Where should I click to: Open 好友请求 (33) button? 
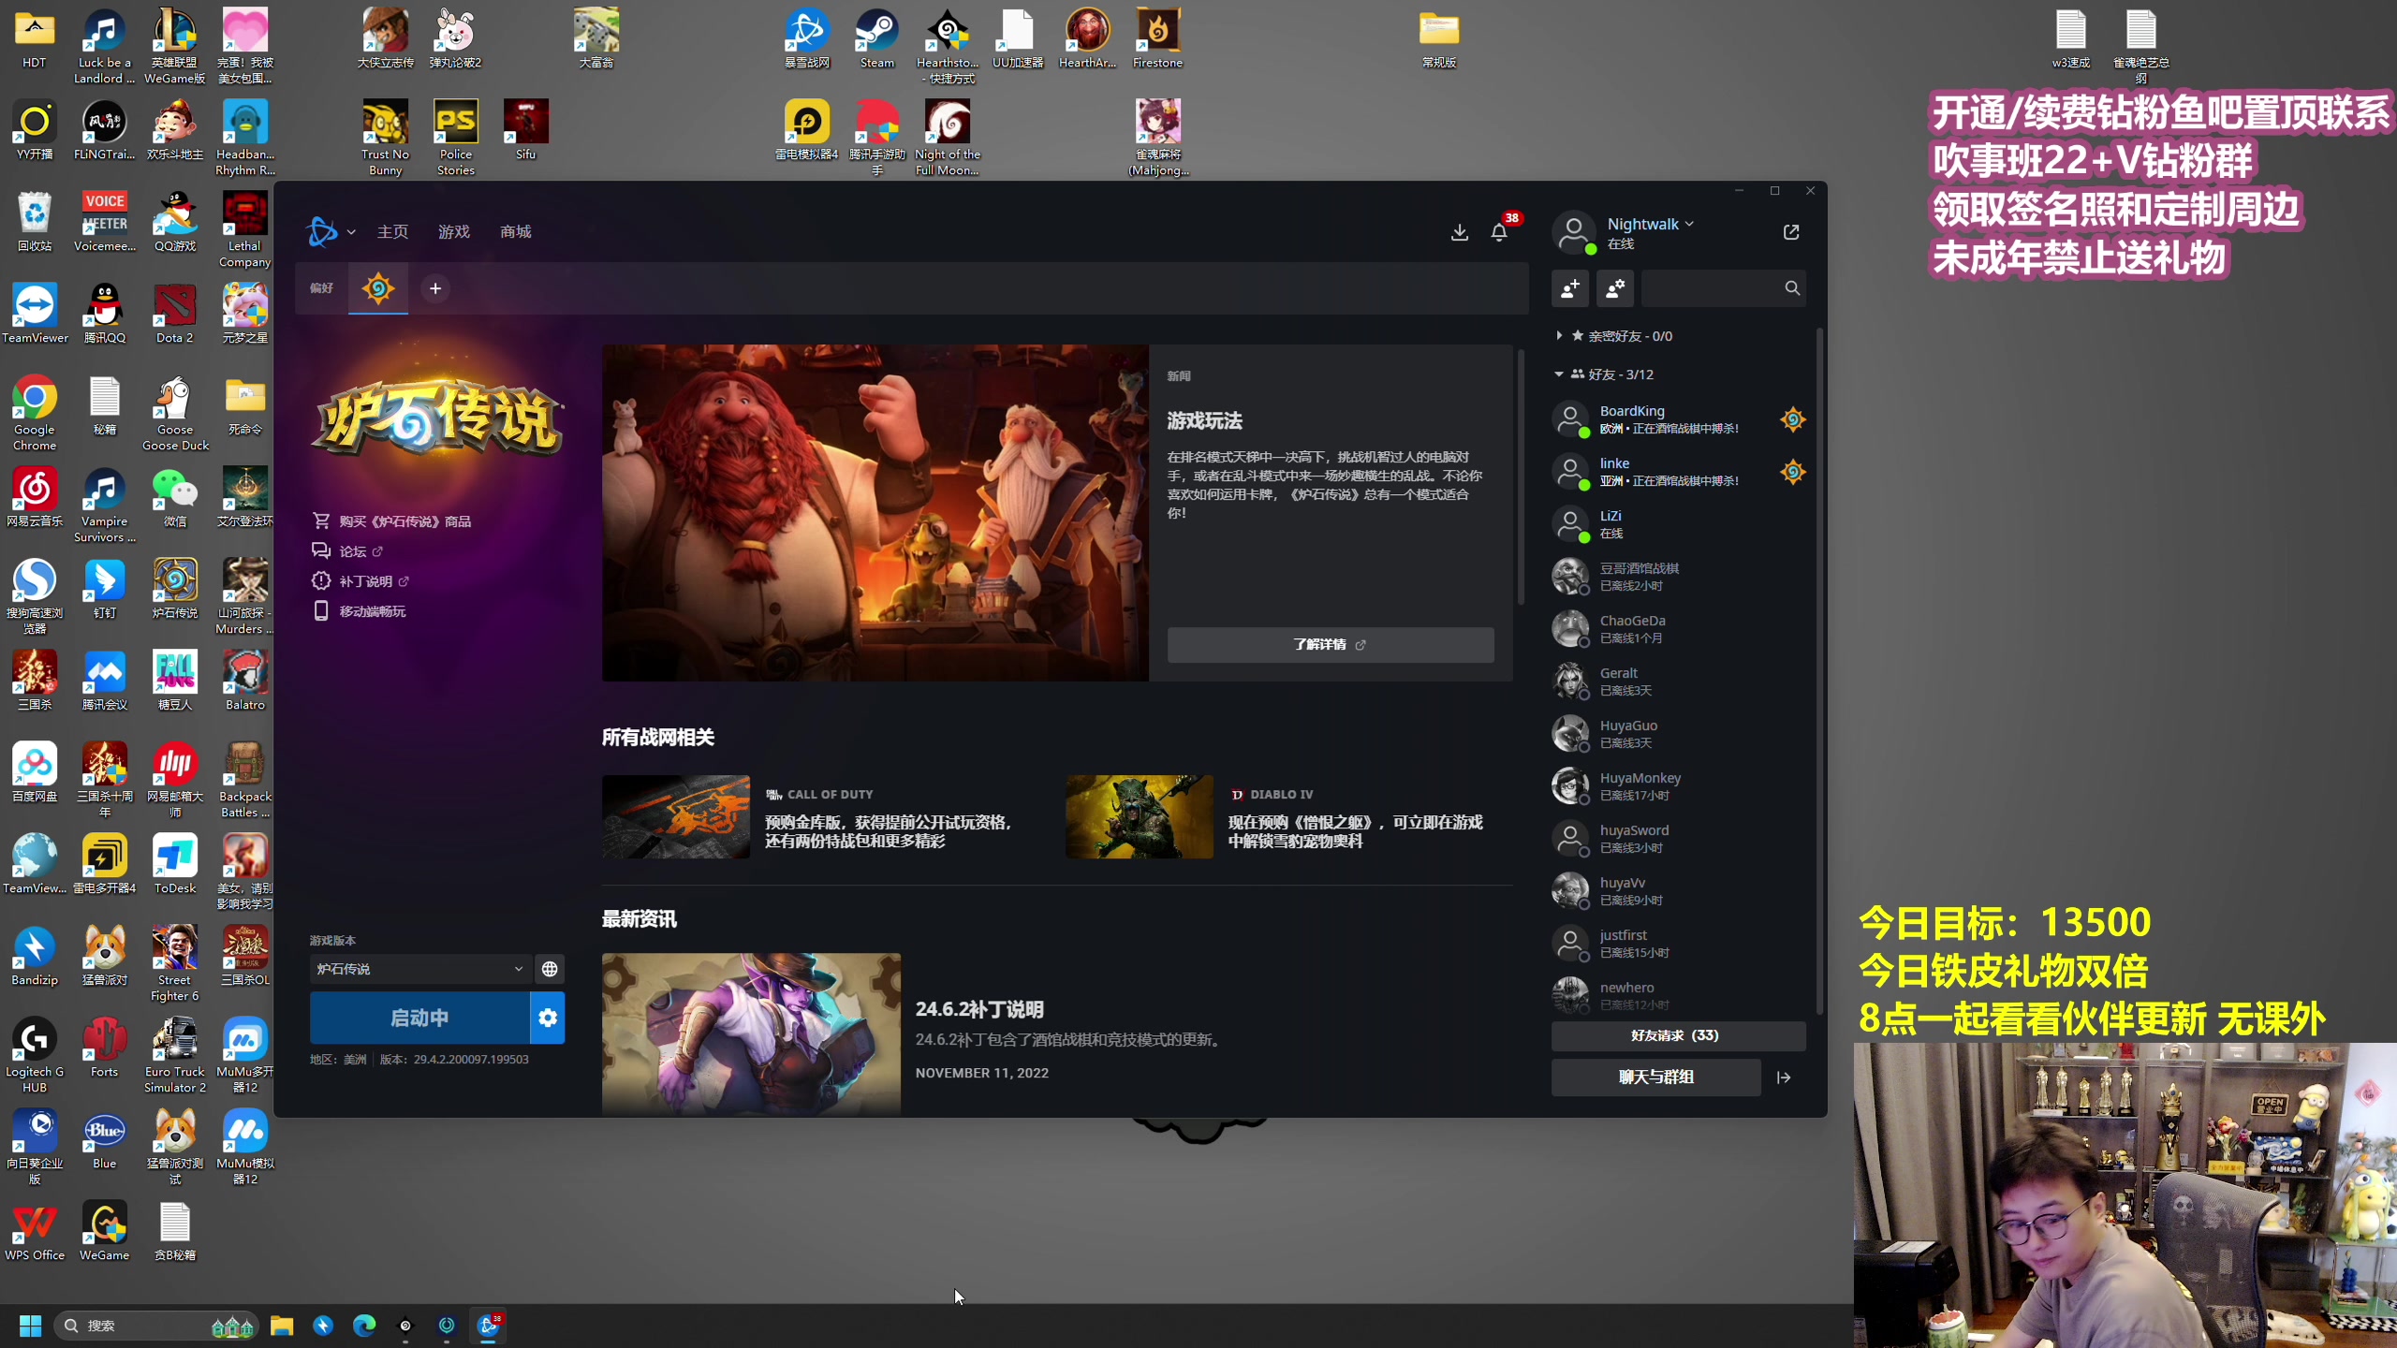(x=1678, y=1036)
